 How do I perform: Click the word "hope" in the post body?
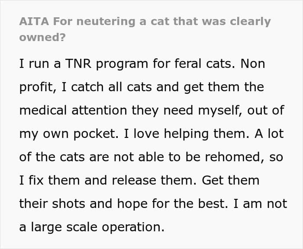[132, 204]
